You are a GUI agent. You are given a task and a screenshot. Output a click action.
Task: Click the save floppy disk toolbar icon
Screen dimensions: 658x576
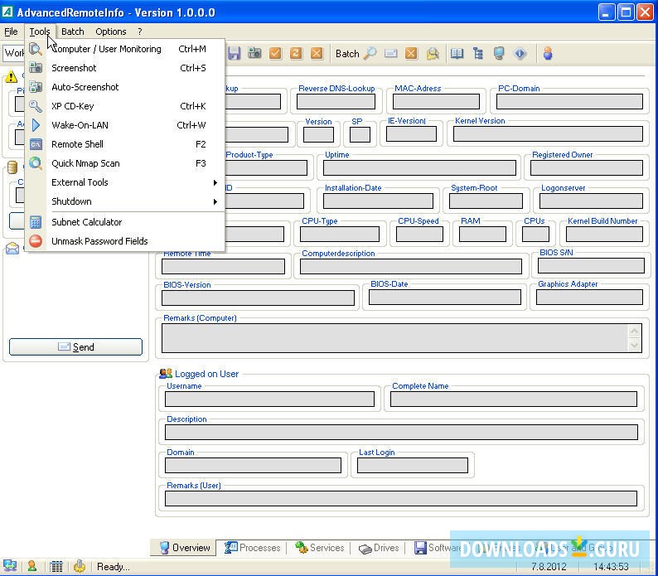tap(234, 53)
